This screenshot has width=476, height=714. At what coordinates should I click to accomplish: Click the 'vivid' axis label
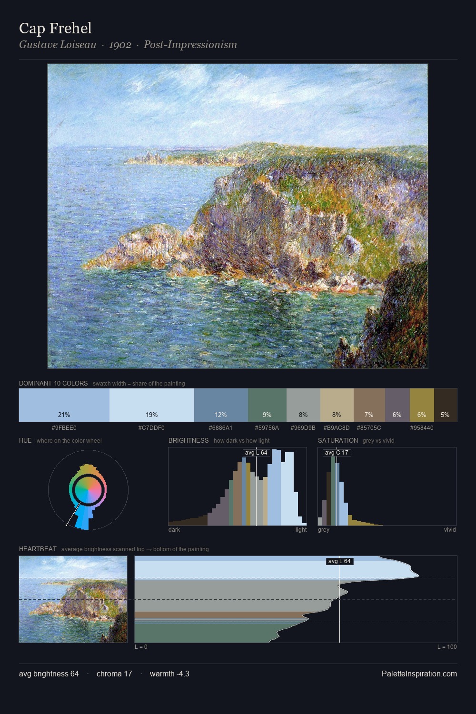click(450, 530)
